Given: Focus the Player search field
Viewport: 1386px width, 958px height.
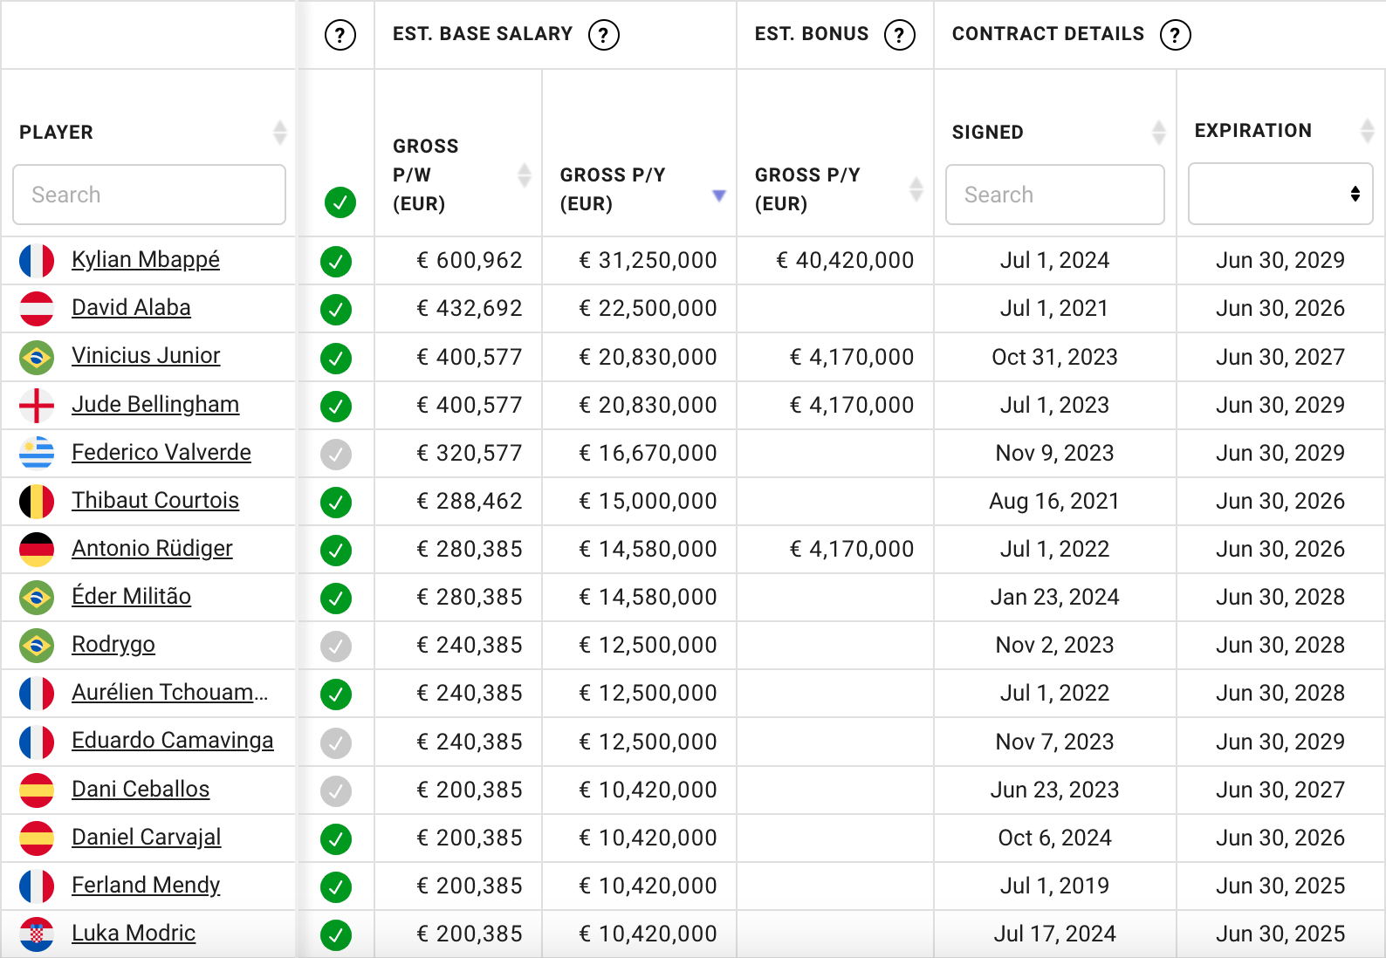Looking at the screenshot, I should (149, 195).
